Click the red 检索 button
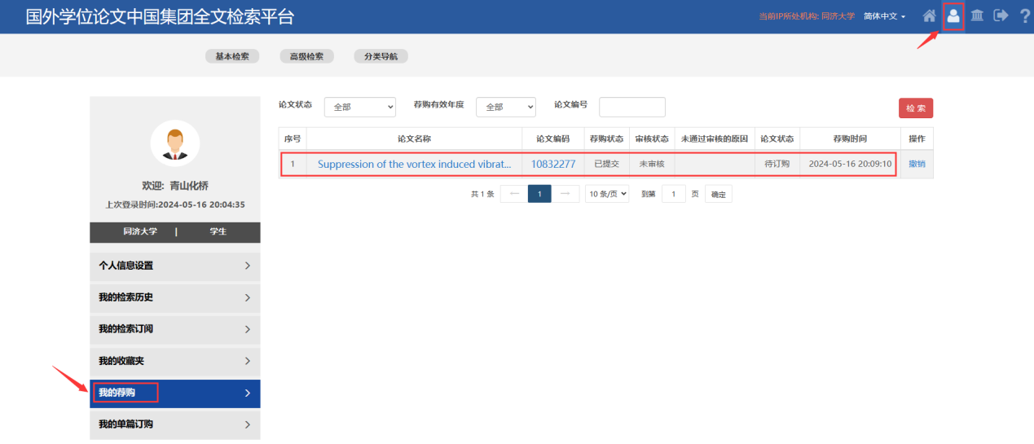Viewport: 1034px width, 444px height. click(915, 108)
